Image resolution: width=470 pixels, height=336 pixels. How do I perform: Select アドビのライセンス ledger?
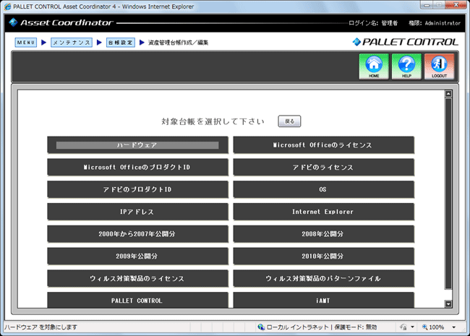coord(324,167)
